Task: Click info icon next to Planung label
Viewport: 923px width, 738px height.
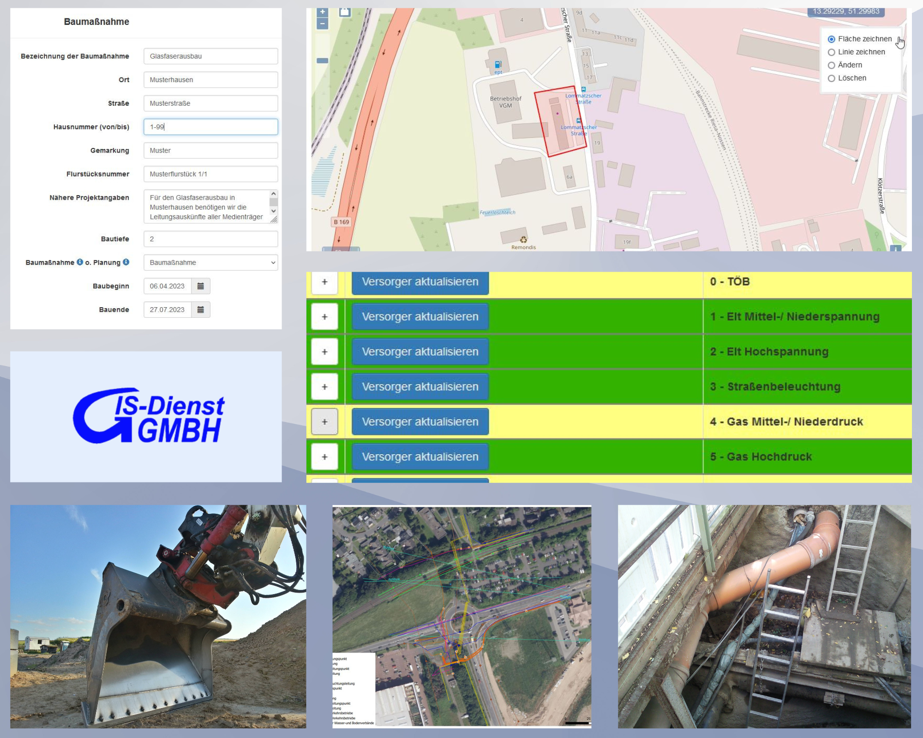Action: [126, 262]
